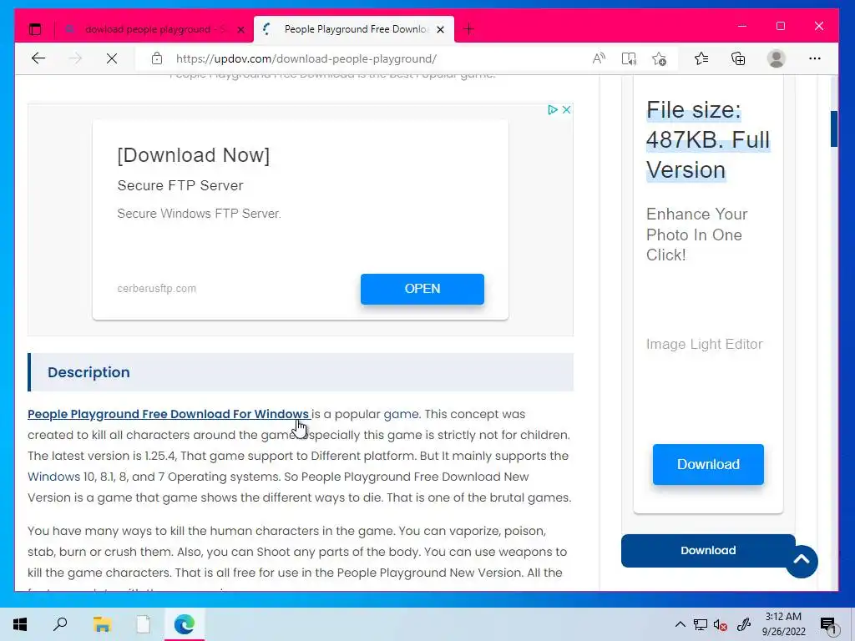Show hidden tray icons chevron
Image resolution: width=855 pixels, height=641 pixels.
pos(680,624)
